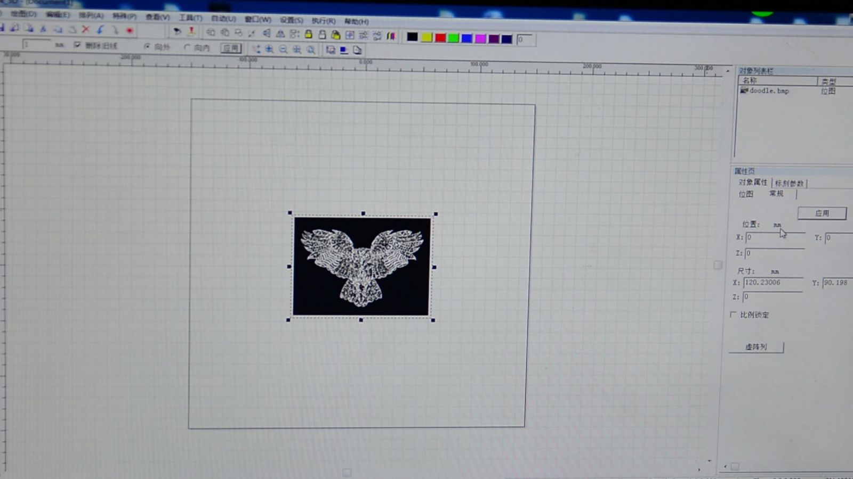Click 应用 button in properties panel

pyautogui.click(x=822, y=213)
